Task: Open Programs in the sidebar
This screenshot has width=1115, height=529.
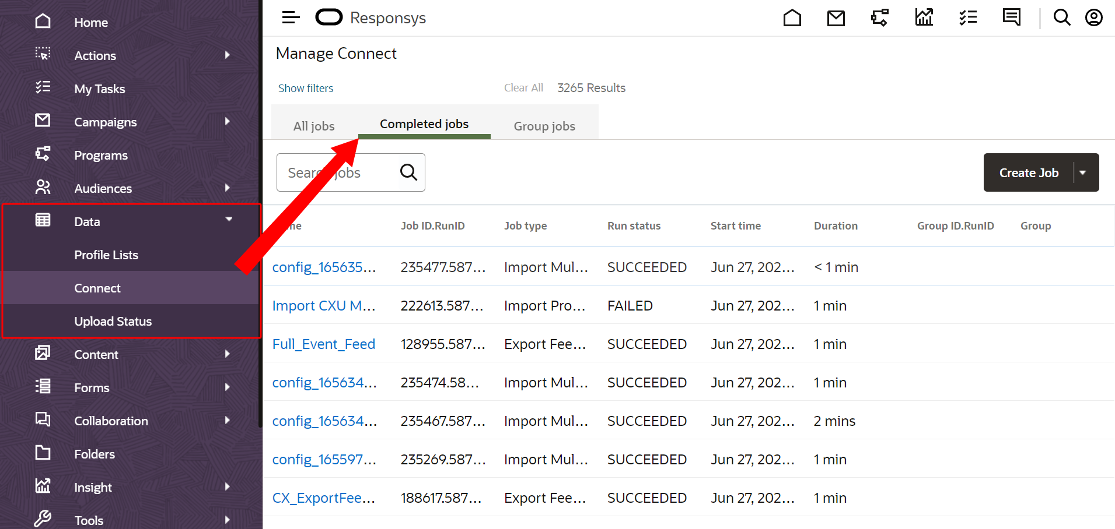Action: point(101,155)
